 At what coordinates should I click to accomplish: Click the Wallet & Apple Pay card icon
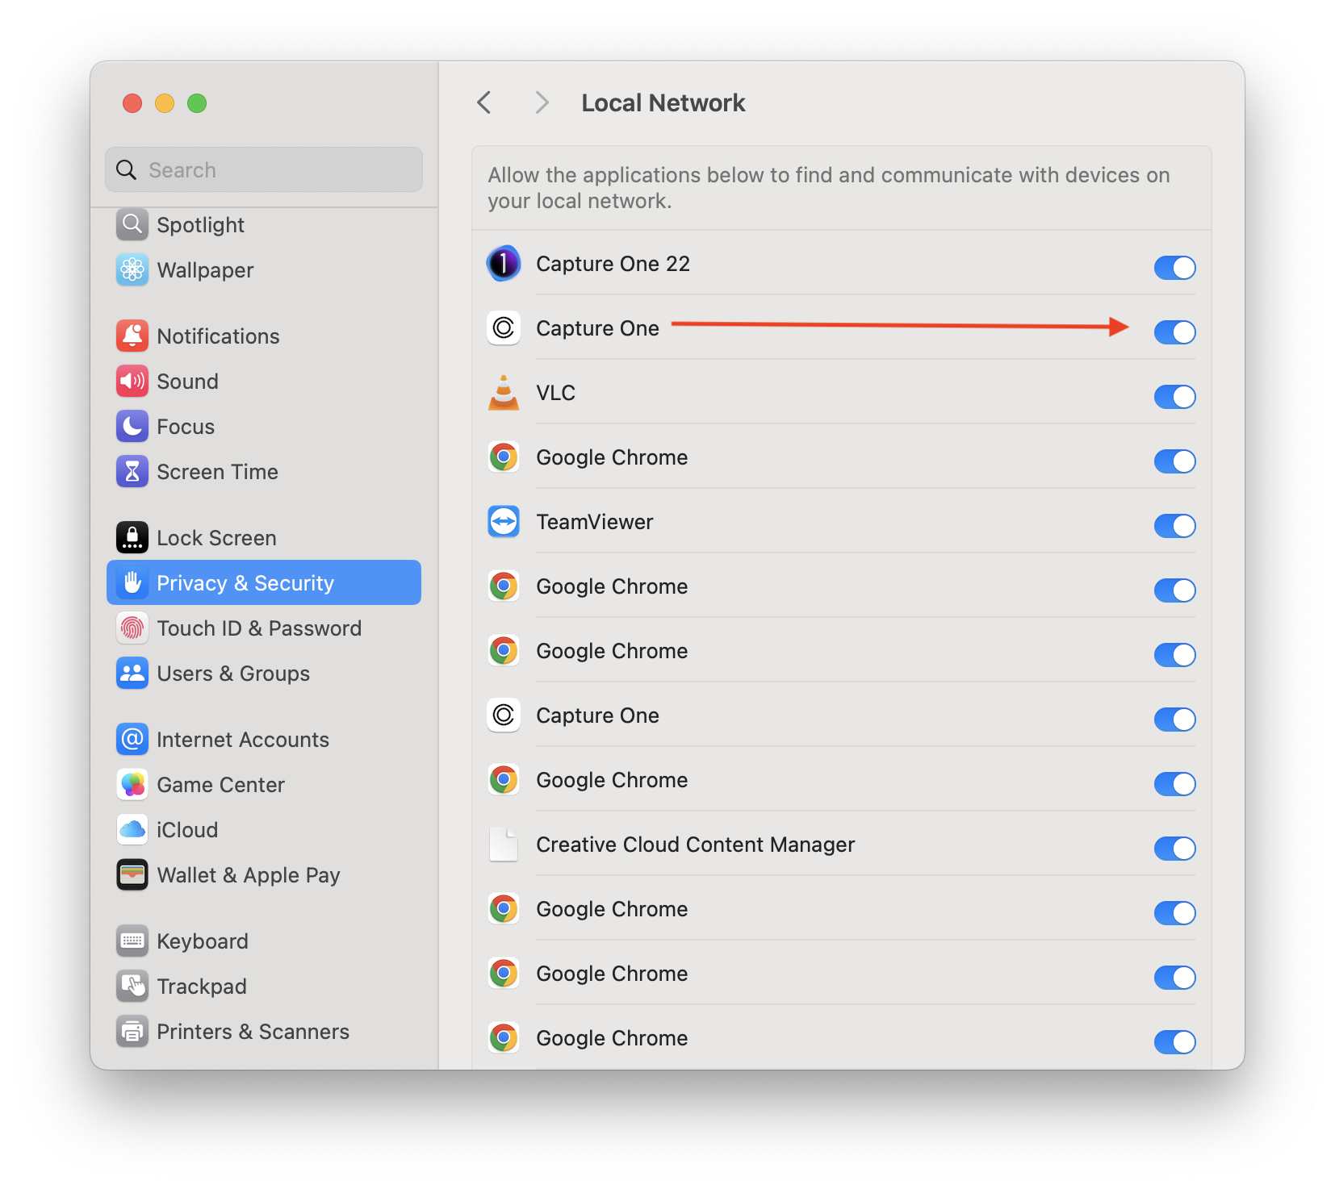132,874
